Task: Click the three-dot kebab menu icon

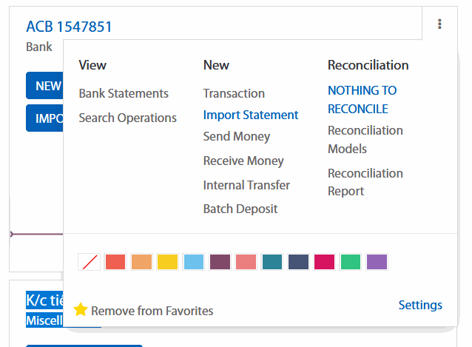Action: coord(439,24)
